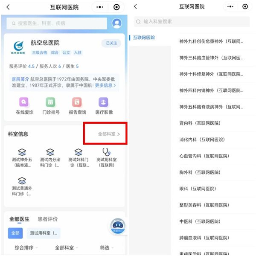Select the 测试用科室 doctor filter chip

pyautogui.click(x=44, y=233)
